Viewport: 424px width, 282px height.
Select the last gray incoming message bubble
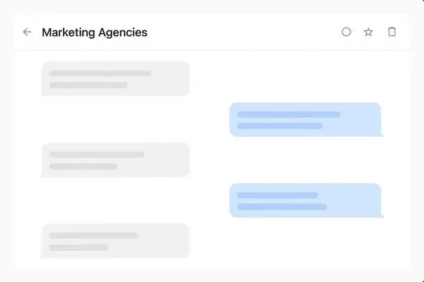(x=115, y=240)
